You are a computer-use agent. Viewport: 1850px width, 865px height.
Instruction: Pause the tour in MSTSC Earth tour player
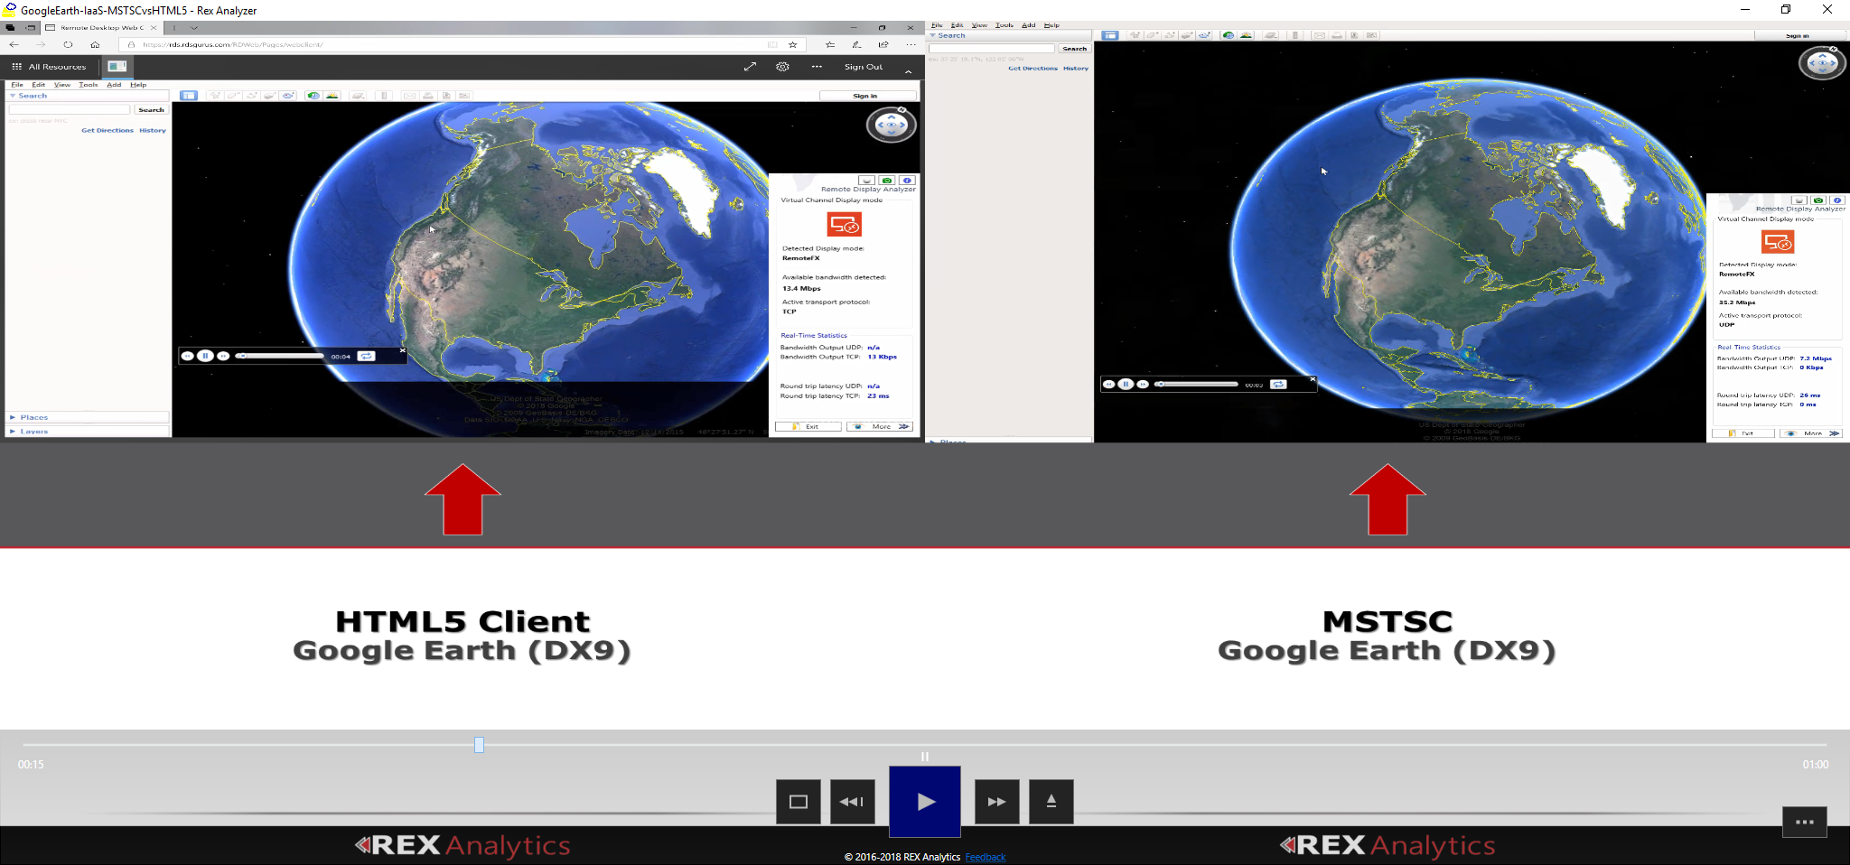tap(1126, 385)
